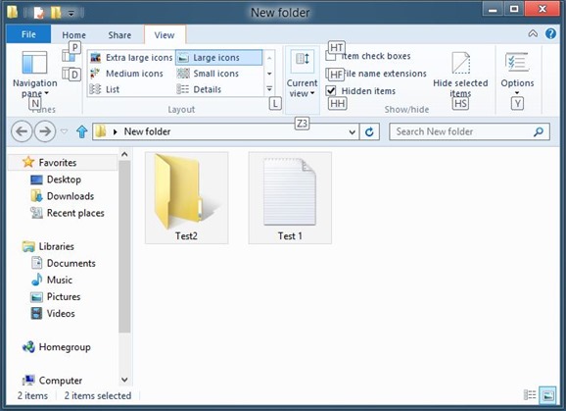
Task: Open the Current view options
Action: click(303, 75)
